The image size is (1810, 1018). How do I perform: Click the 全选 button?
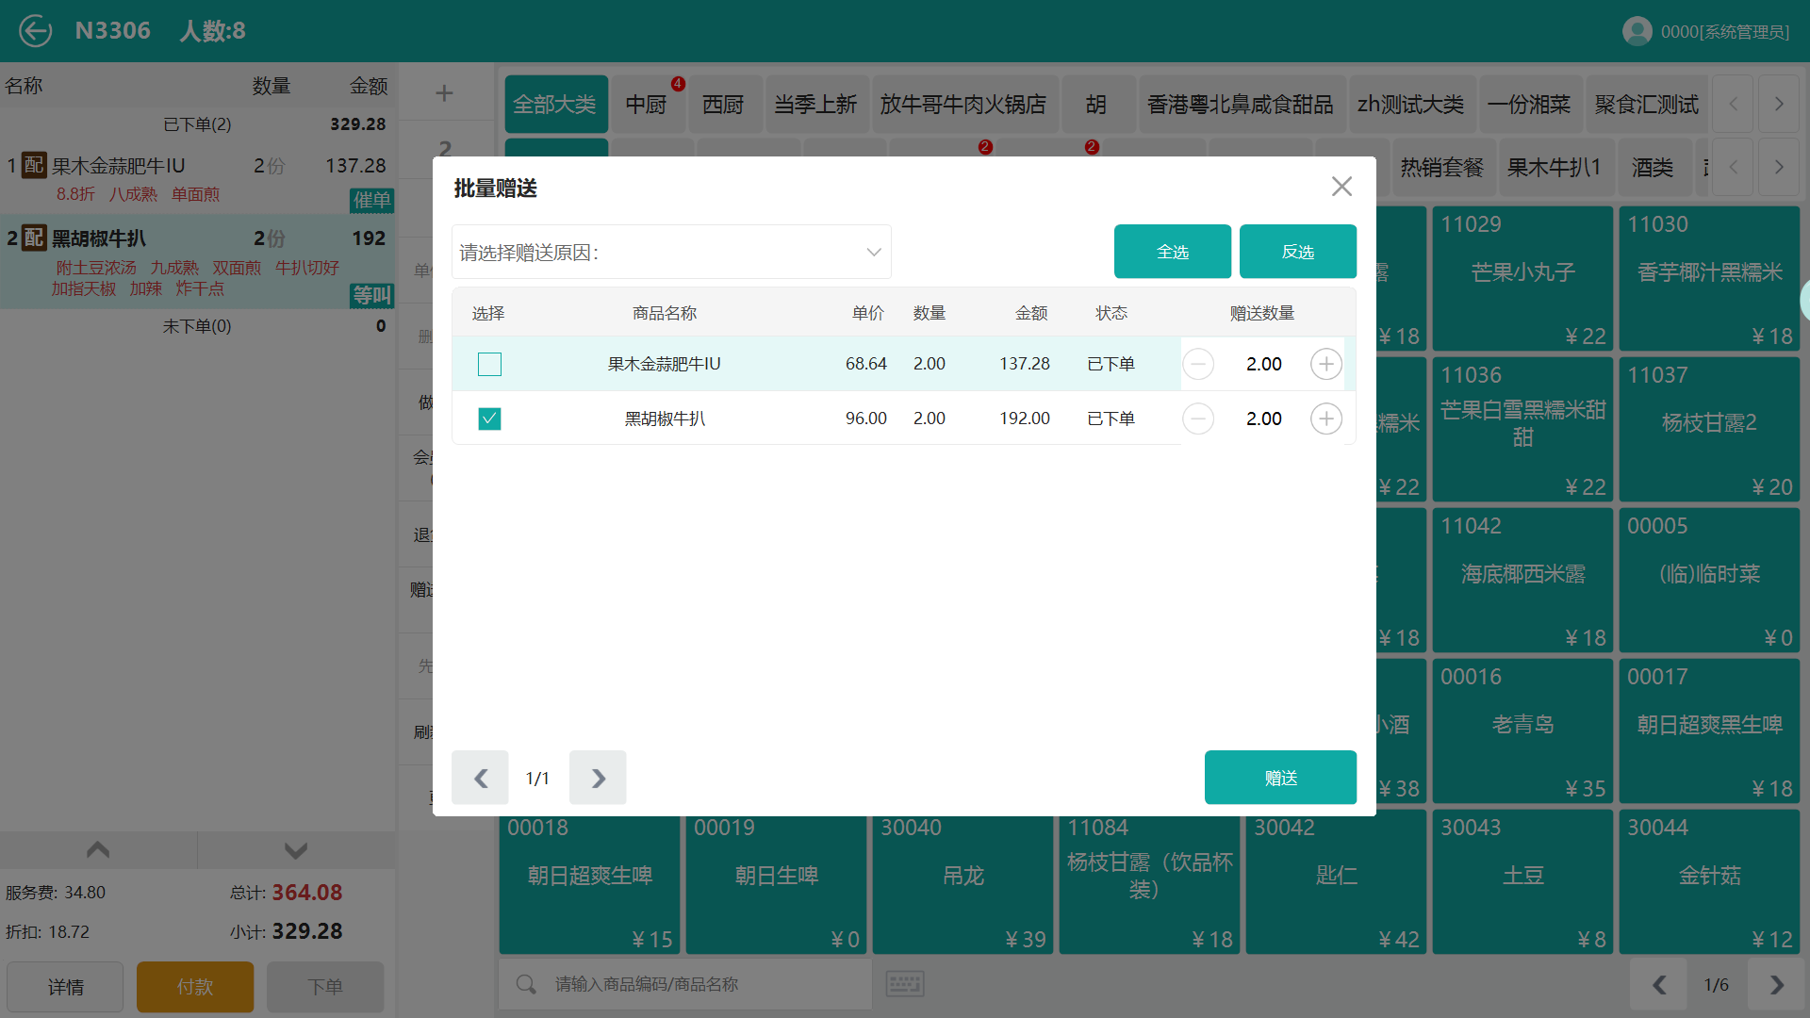pos(1173,252)
